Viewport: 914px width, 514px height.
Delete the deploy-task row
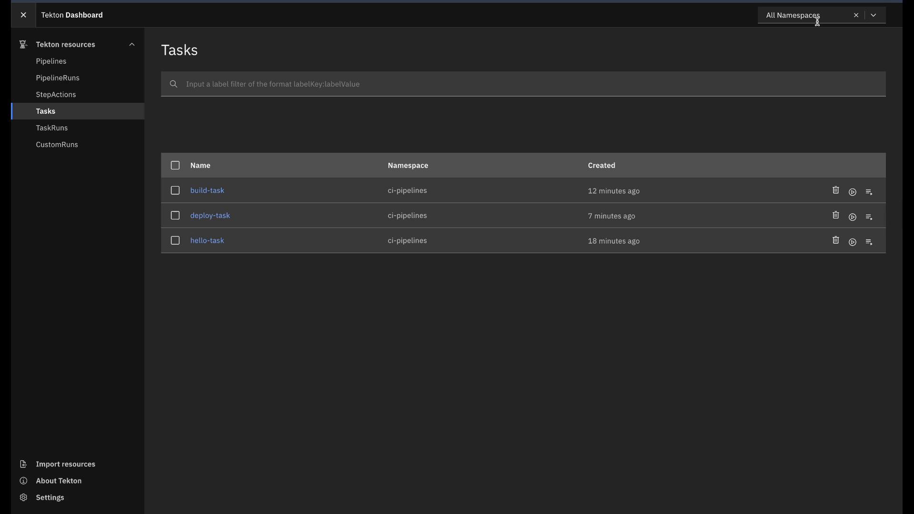[835, 215]
